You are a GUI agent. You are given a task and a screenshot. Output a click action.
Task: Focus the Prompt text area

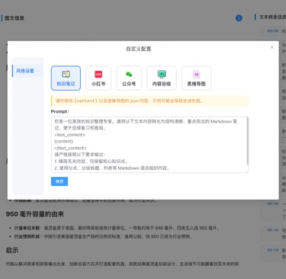coord(149,145)
